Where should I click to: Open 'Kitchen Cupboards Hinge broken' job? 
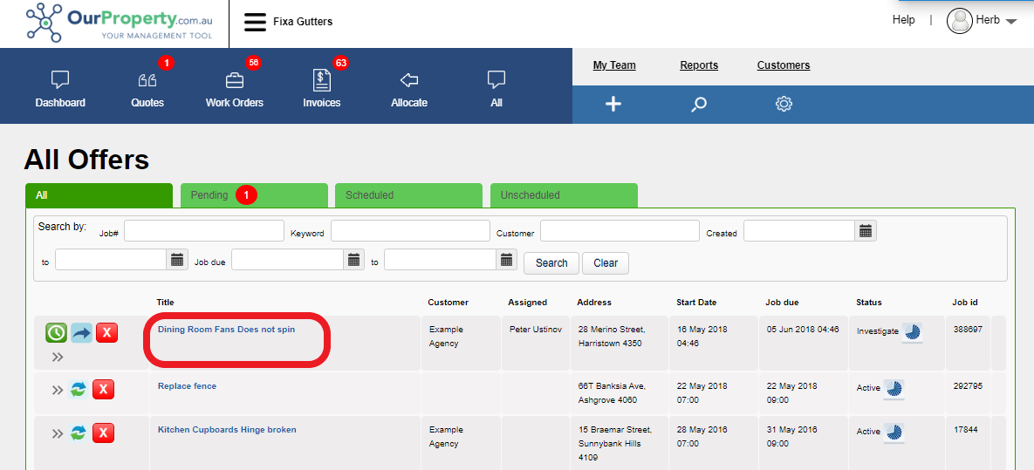(227, 430)
